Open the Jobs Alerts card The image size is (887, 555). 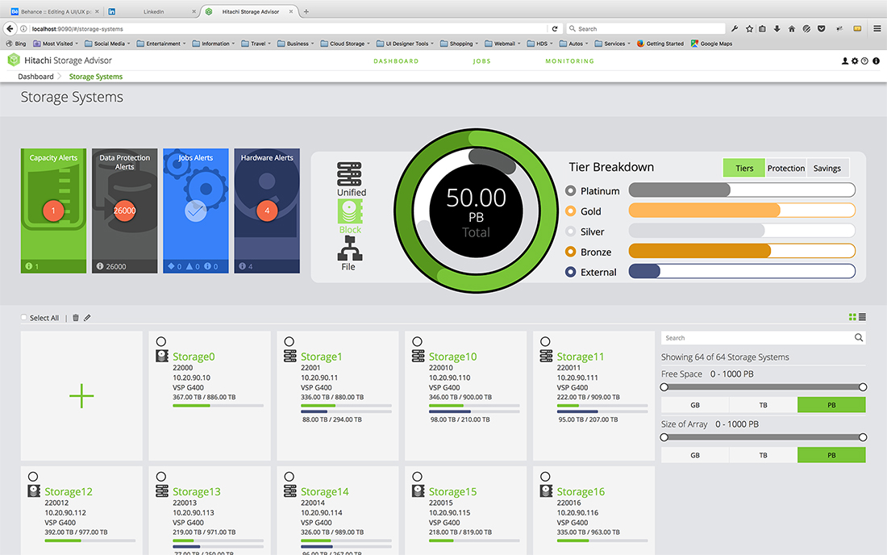[x=196, y=211]
